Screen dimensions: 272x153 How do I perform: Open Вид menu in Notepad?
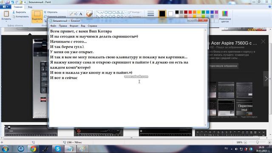83,26
